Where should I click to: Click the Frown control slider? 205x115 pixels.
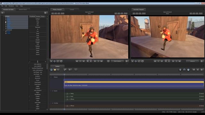pos(38,80)
